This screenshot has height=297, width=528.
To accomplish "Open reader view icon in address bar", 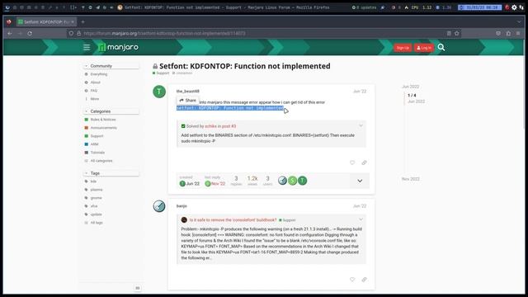I will 449,33.
